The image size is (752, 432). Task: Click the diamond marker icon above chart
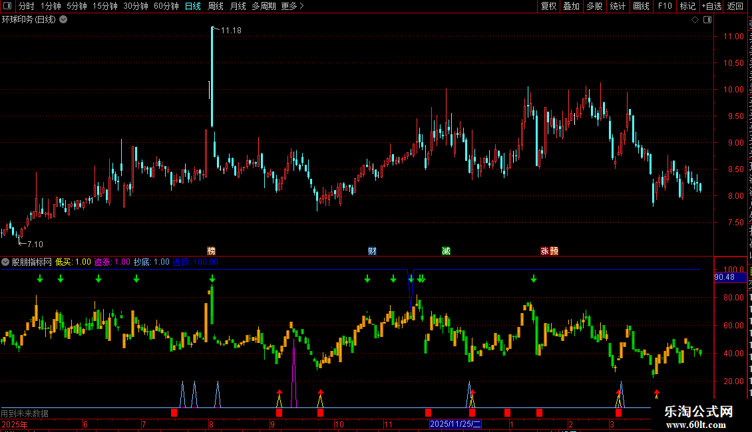pos(695,20)
